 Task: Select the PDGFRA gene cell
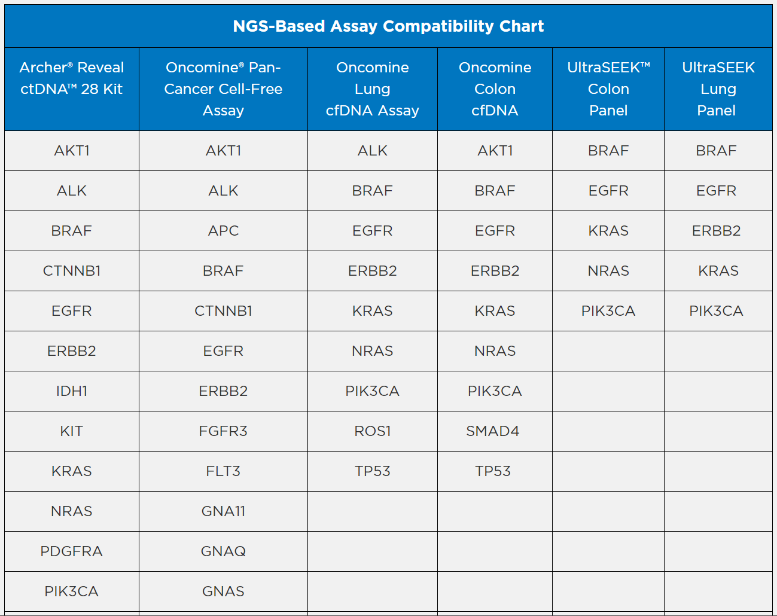[72, 551]
